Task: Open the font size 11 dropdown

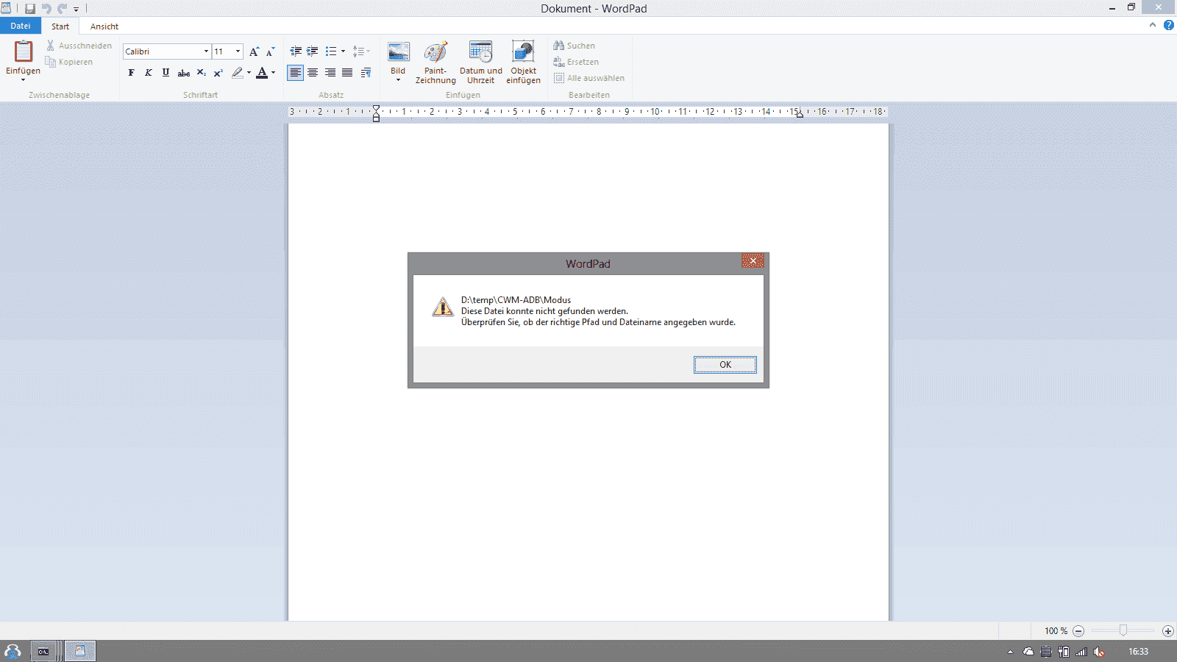Action: [238, 51]
